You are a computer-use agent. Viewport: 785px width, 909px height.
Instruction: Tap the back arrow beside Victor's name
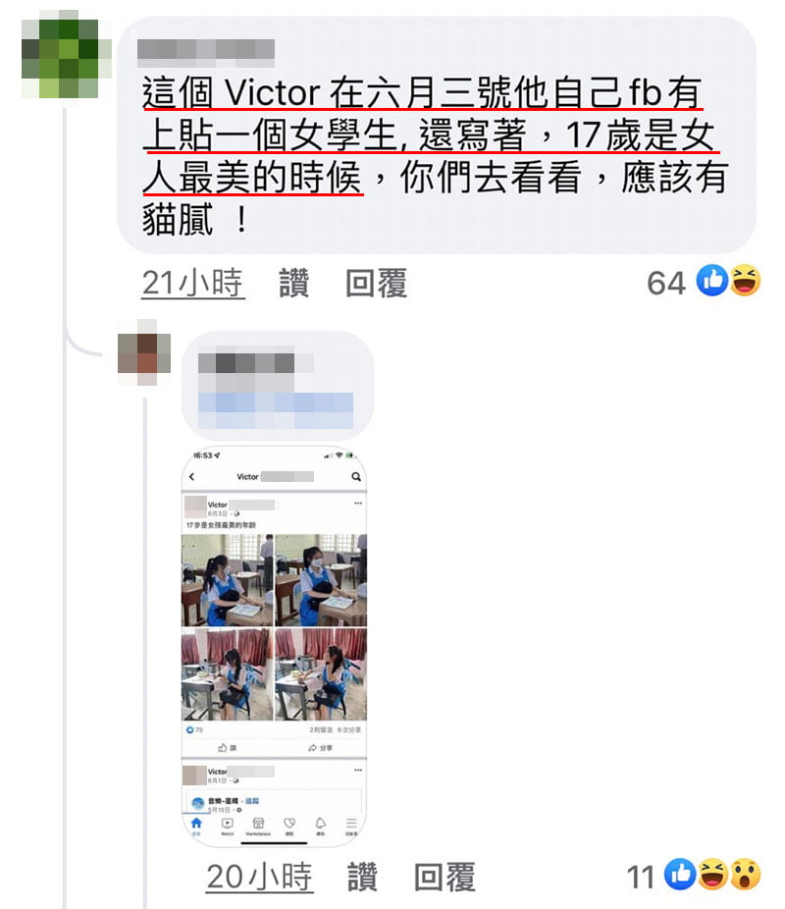click(x=192, y=476)
